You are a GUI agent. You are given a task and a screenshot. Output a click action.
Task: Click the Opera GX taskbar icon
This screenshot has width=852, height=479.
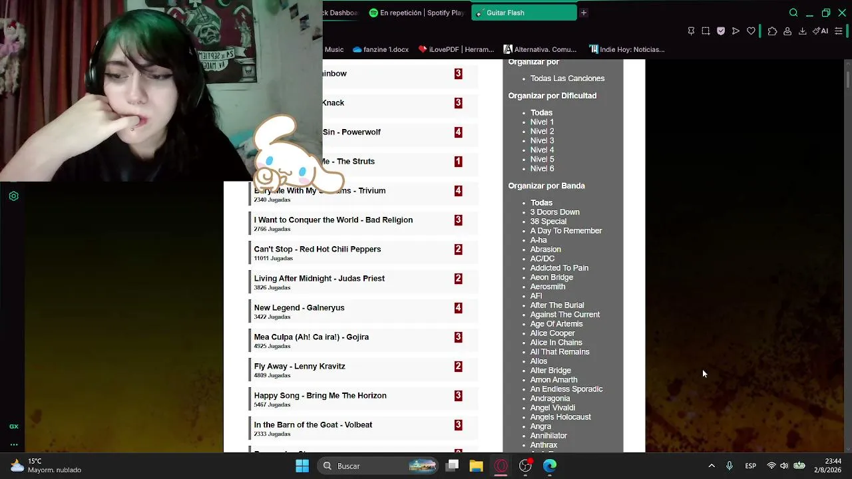[x=501, y=466]
